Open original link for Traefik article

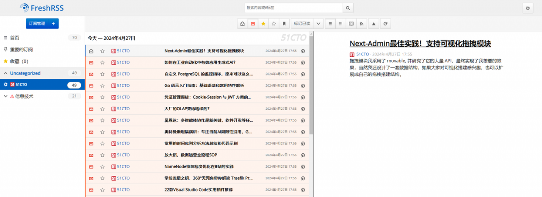303,178
